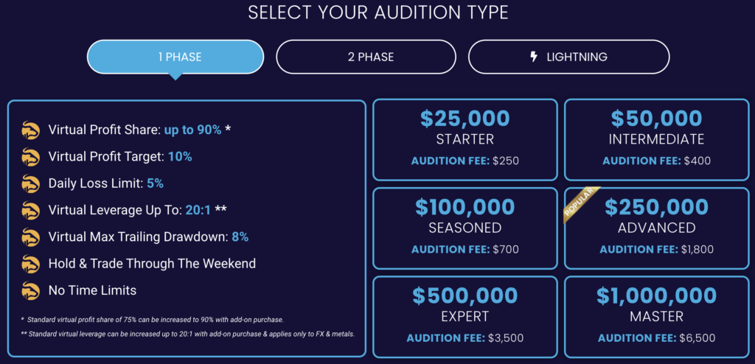Click the lightning bolt icon

(533, 57)
